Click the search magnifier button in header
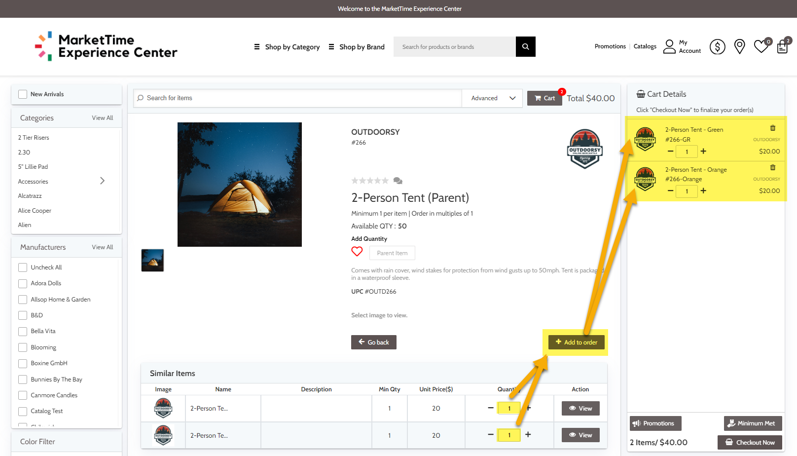Screen dimensions: 797x456 tap(525, 46)
